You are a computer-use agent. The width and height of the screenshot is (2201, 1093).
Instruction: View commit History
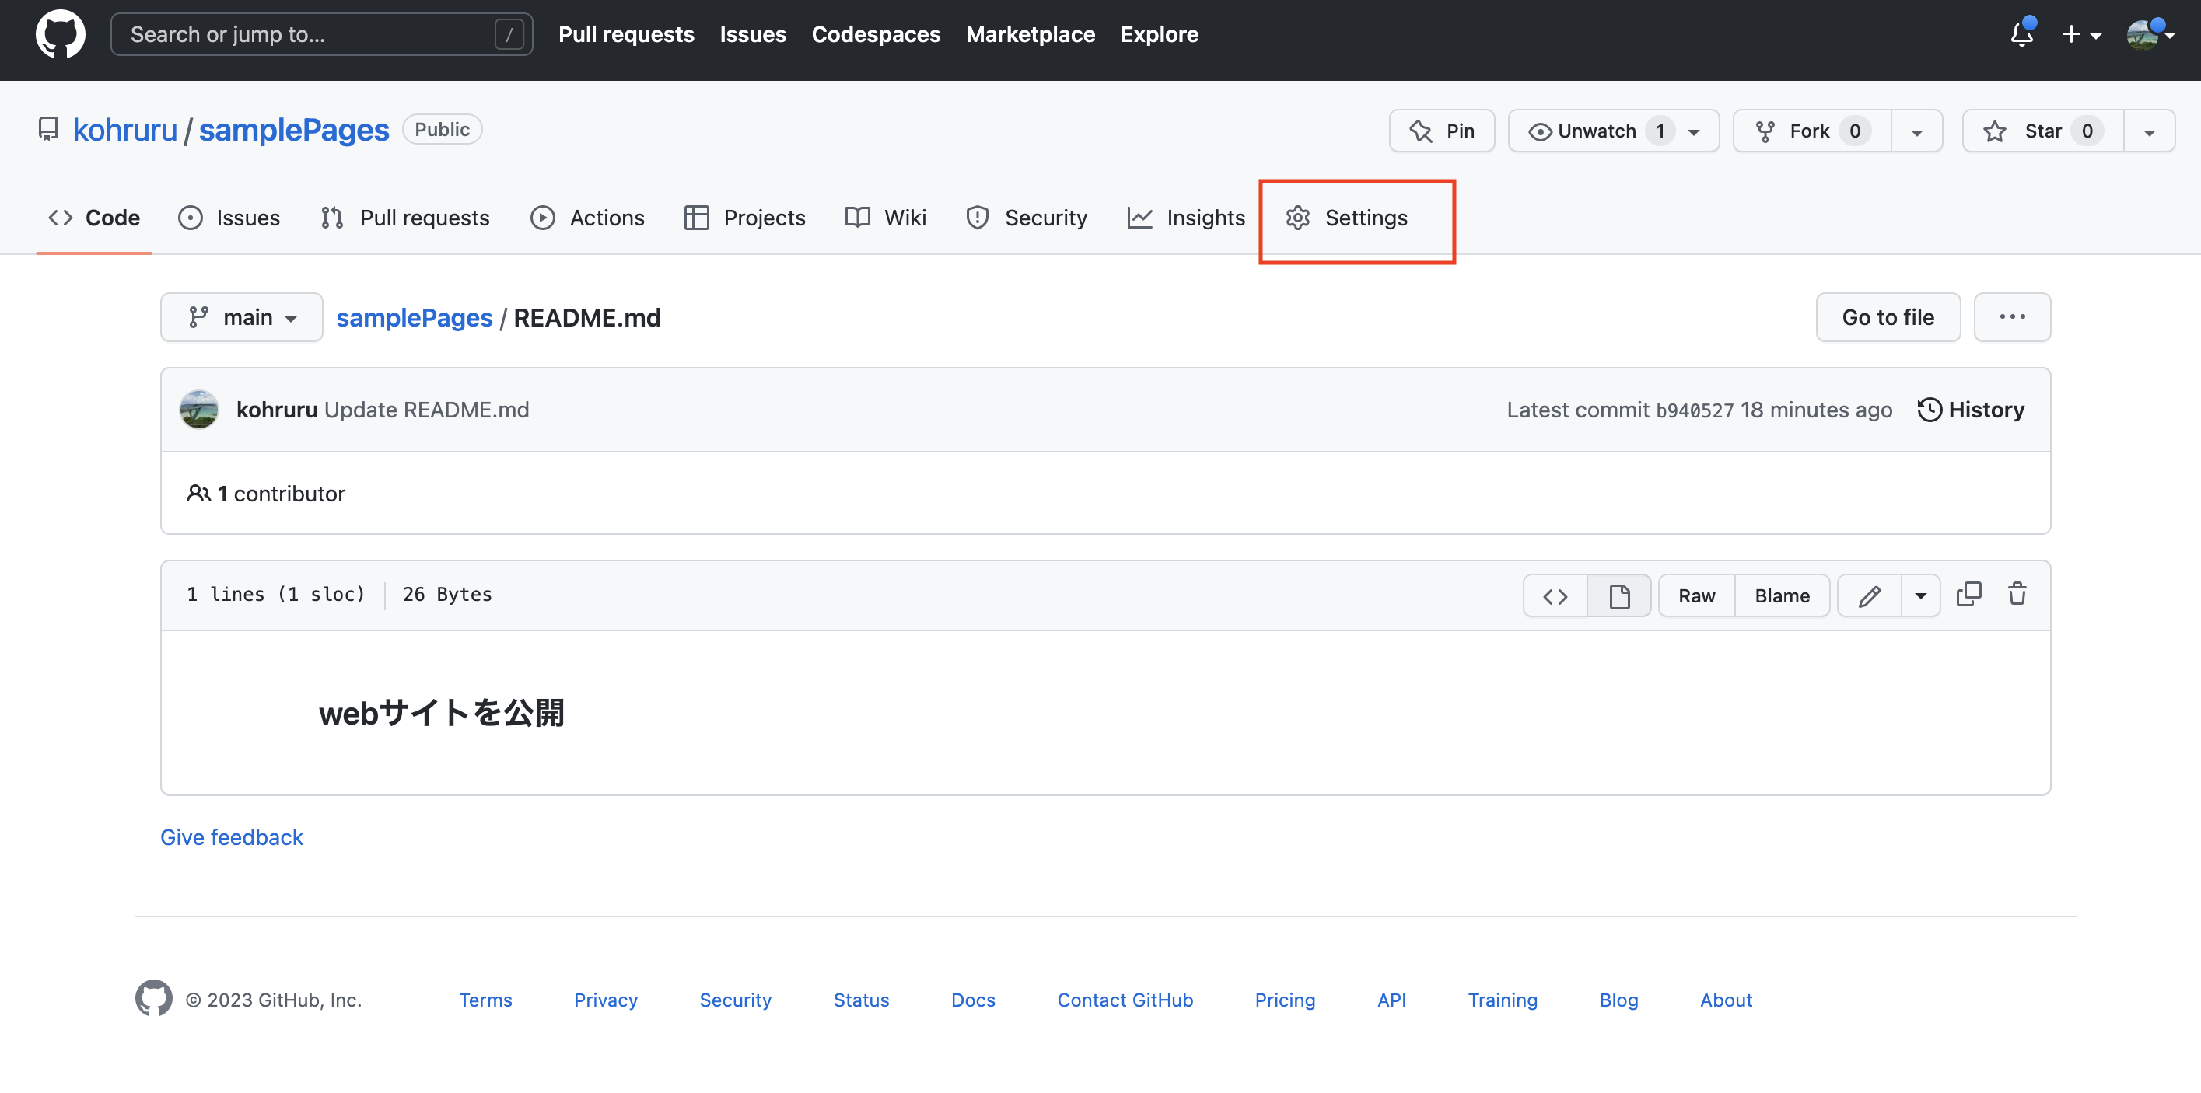coord(1970,410)
